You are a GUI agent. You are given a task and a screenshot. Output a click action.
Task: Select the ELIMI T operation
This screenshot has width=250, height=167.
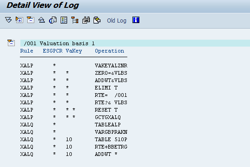[x=106, y=88]
